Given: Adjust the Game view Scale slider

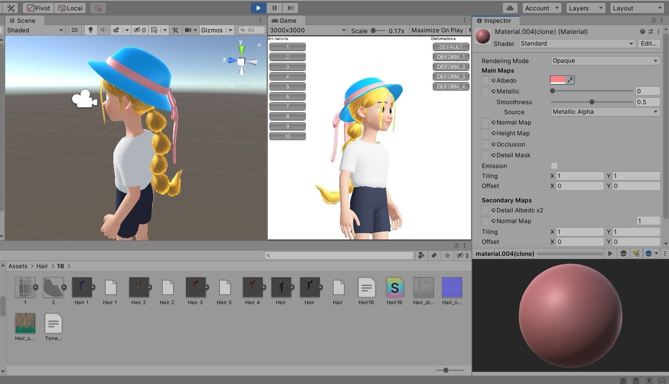Looking at the screenshot, I should (378, 30).
